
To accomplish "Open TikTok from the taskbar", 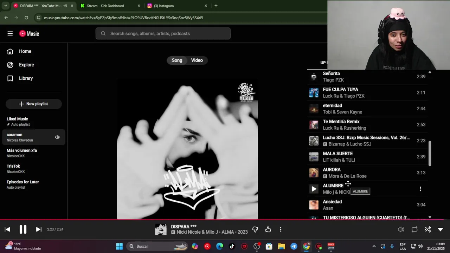I will coord(232,246).
